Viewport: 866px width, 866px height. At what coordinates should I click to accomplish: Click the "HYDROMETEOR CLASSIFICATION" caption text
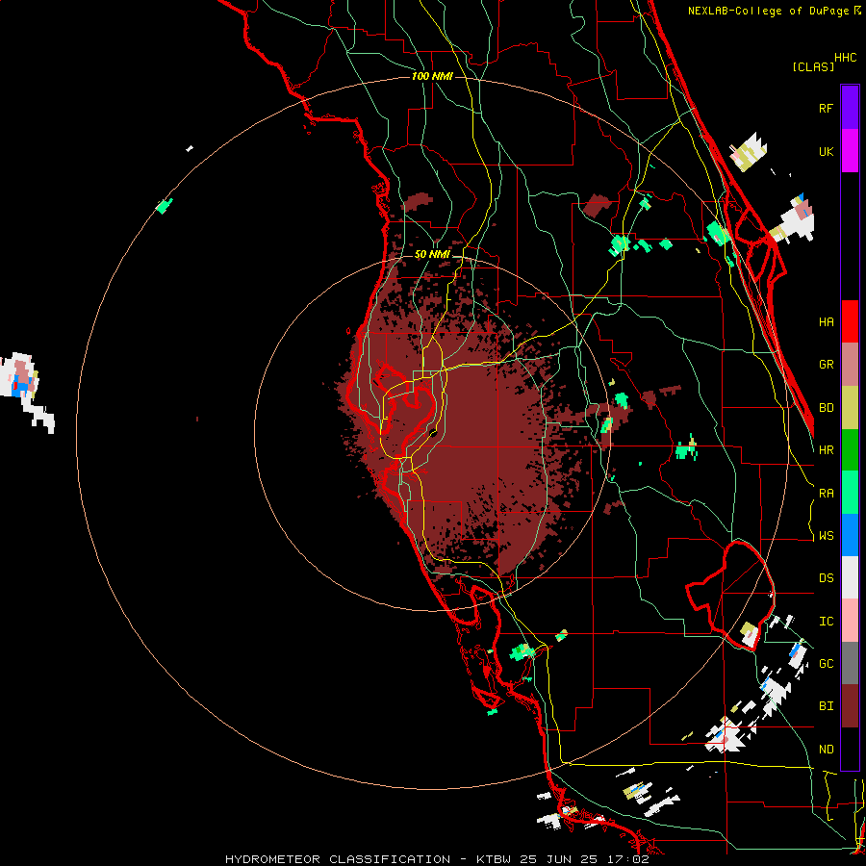pos(338,859)
